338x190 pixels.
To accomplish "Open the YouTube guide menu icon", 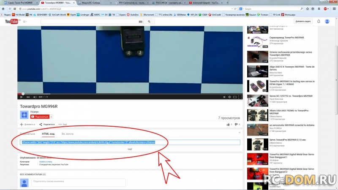I will 25,22.
